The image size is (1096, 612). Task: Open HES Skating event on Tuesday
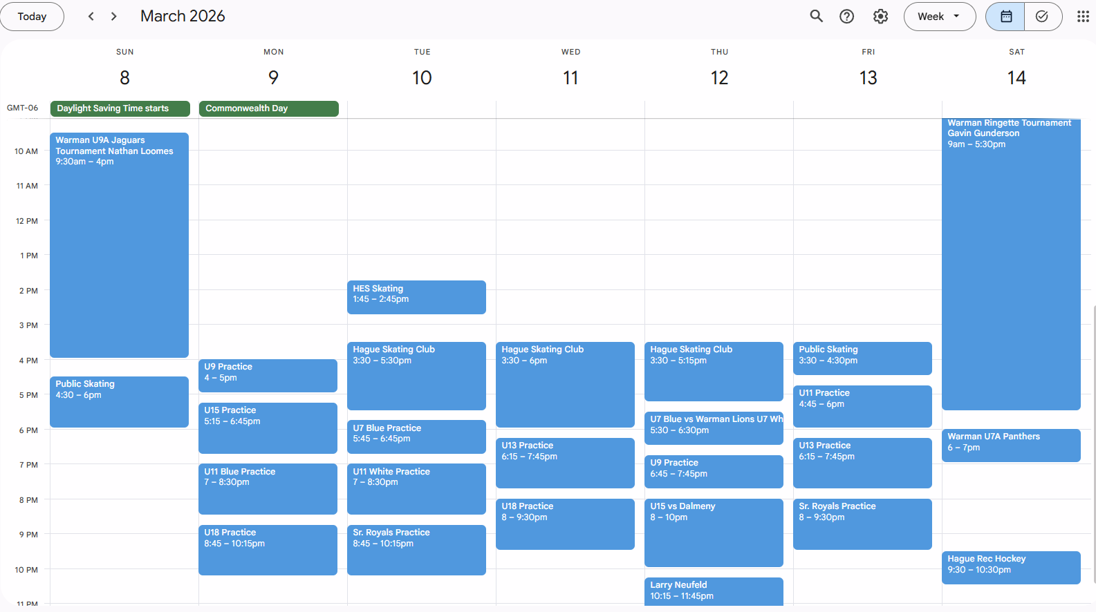click(x=416, y=297)
